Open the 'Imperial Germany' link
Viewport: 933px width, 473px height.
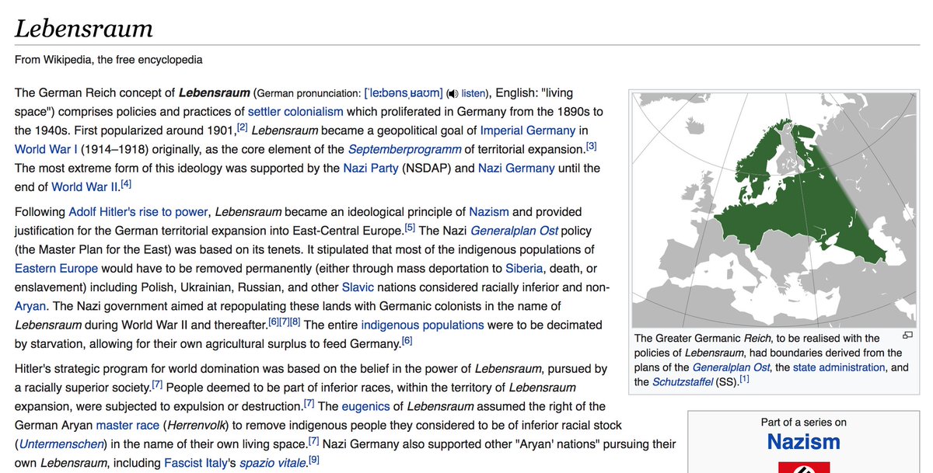(x=528, y=130)
